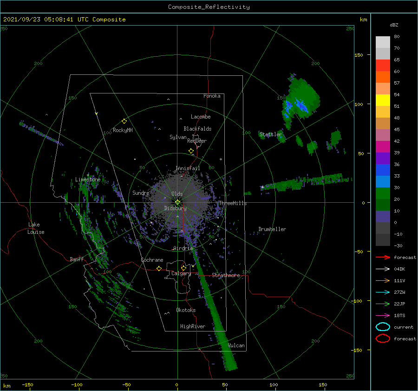
Task: Click the yellow V marker northeast of Calgary
Action: click(x=193, y=266)
